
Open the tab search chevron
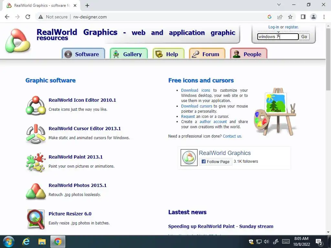(x=279, y=5)
